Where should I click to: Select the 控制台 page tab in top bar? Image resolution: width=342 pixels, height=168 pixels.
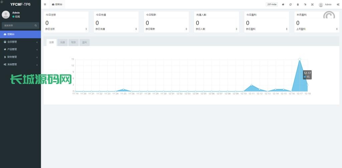(57, 4)
